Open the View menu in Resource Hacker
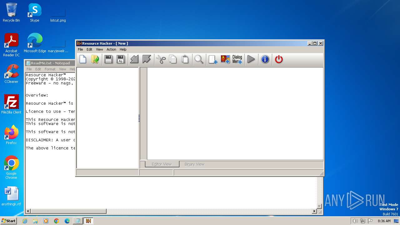 point(99,49)
